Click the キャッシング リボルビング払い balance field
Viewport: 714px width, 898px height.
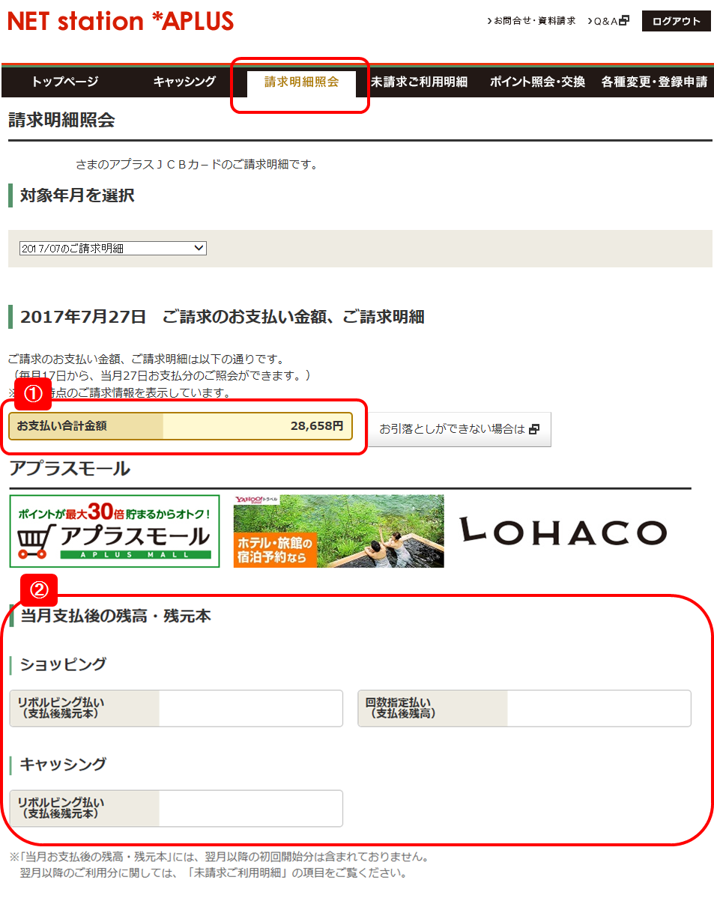pyautogui.click(x=250, y=808)
